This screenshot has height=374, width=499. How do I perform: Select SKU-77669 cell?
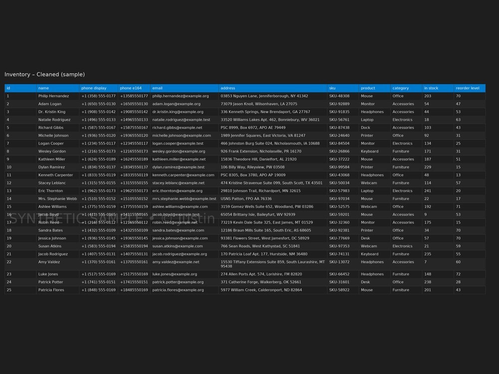(343, 238)
